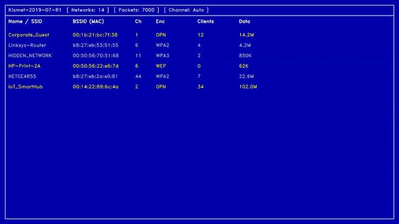399x224 pixels.
Task: Select the Corporate_Guest network row
Action: (131, 35)
